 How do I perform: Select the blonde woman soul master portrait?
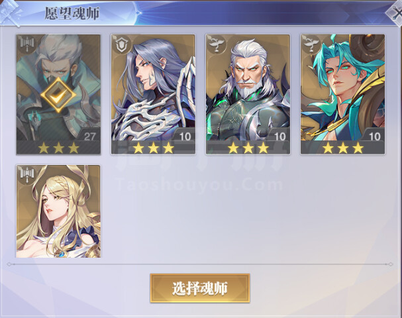pyautogui.click(x=58, y=211)
